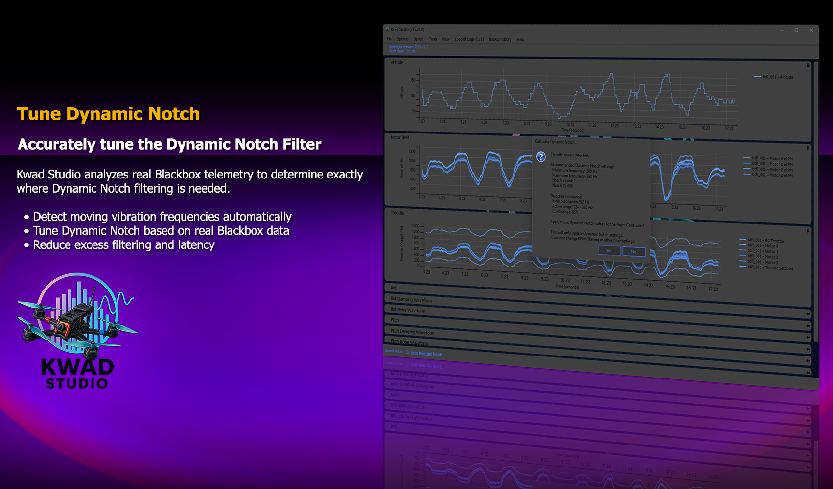833x489 pixels.
Task: Toggle the btfl_001 – Altitude legend entry
Action: (x=774, y=77)
